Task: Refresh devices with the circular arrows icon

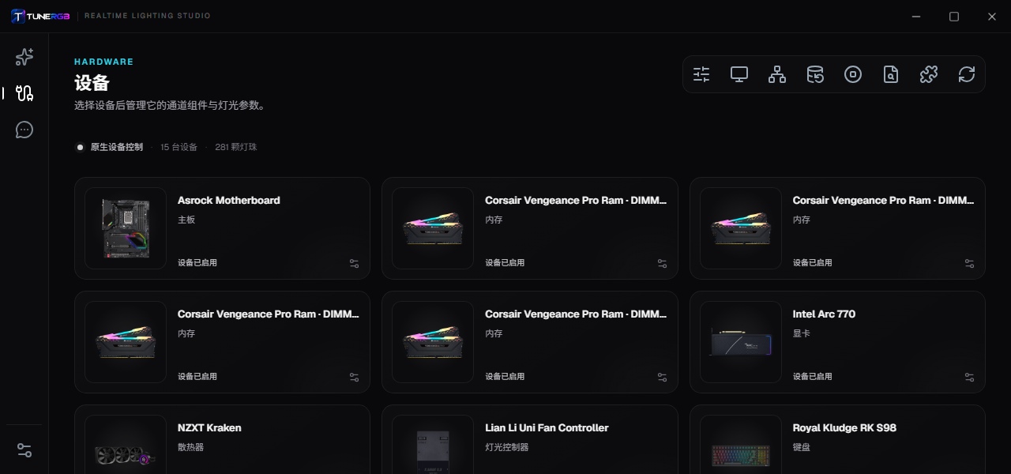Action: 967,74
